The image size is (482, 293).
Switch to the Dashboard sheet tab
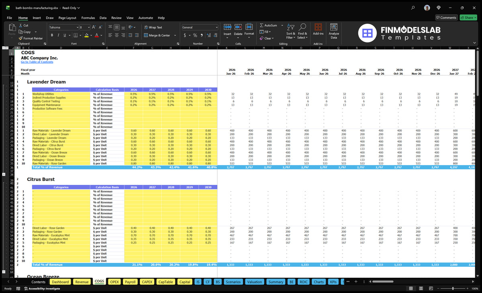click(60, 282)
